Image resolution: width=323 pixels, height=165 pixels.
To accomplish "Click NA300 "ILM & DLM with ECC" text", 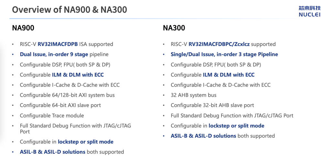I will pos(229,75).
